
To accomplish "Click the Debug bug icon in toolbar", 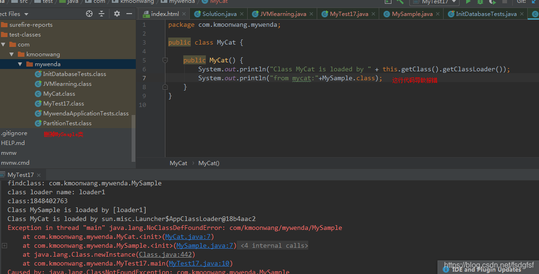I will pyautogui.click(x=480, y=2).
